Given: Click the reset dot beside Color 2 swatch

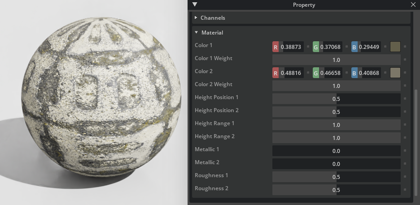Looking at the screenshot, I should pos(405,73).
